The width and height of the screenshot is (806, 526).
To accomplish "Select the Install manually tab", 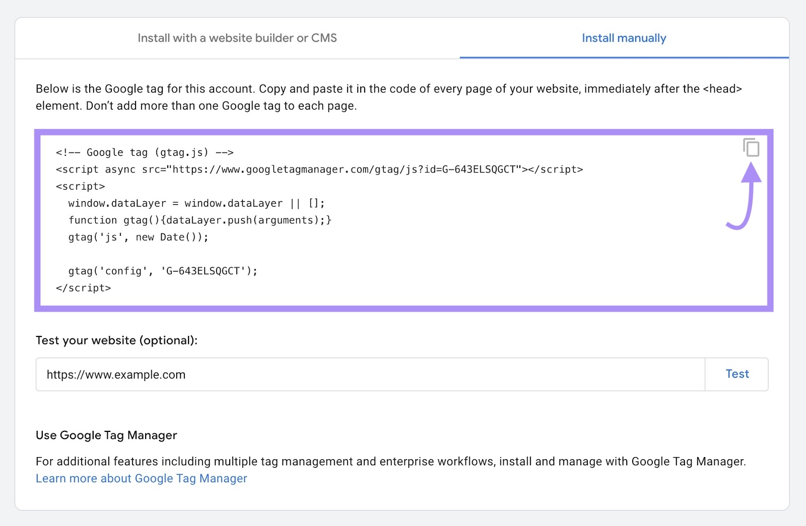I will [624, 38].
